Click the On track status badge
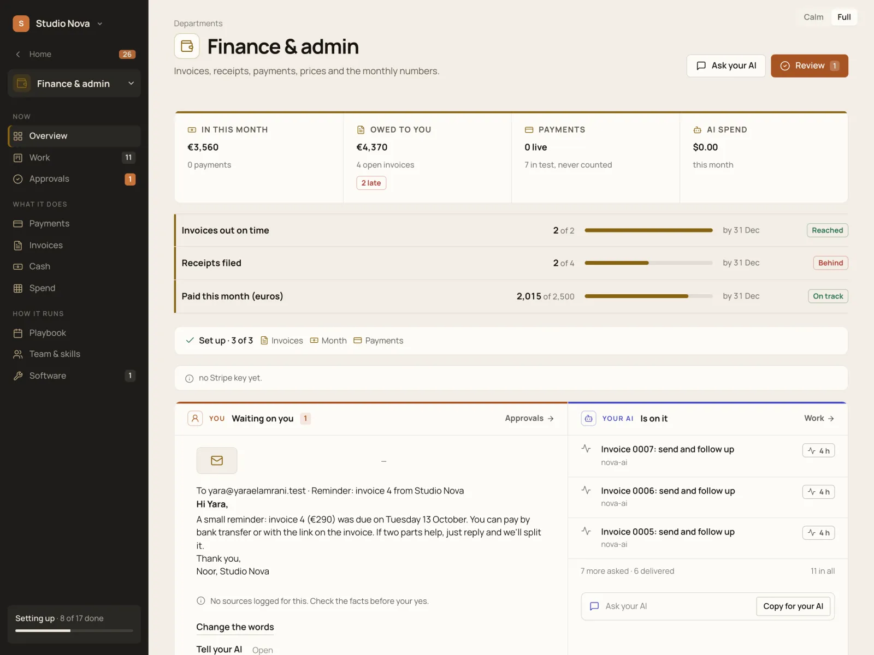This screenshot has height=655, width=874. (828, 296)
